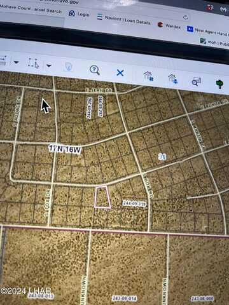Click the parcel magnifier search icon
Viewport: 229px width, 305px height.
(197, 81)
